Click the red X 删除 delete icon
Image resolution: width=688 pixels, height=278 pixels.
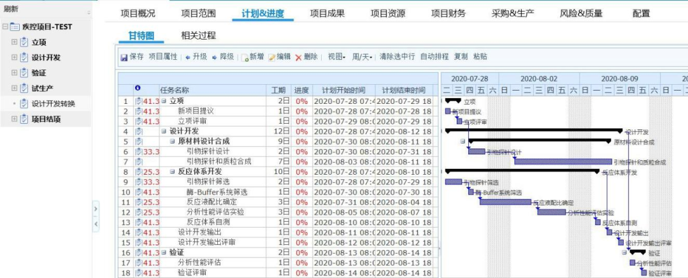[298, 57]
